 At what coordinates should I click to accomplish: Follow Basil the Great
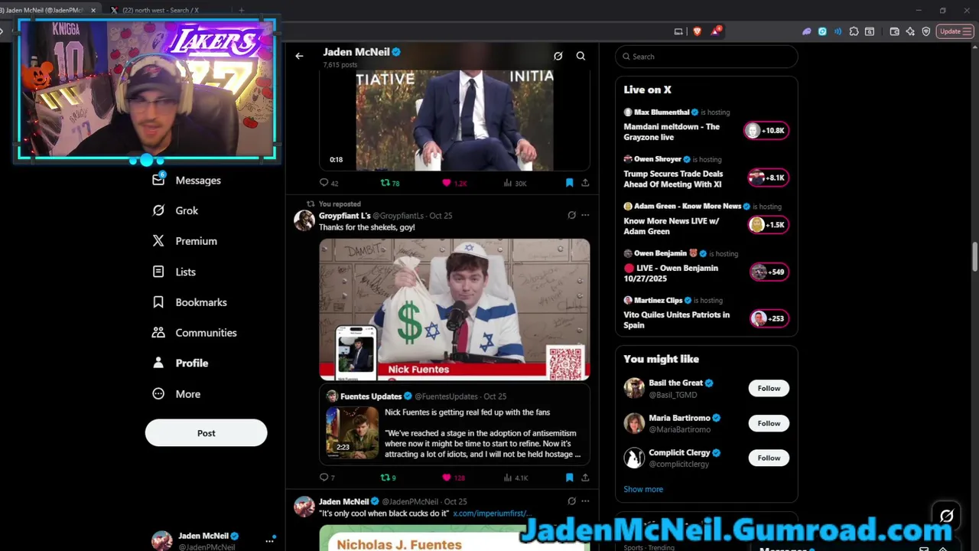[x=769, y=388]
